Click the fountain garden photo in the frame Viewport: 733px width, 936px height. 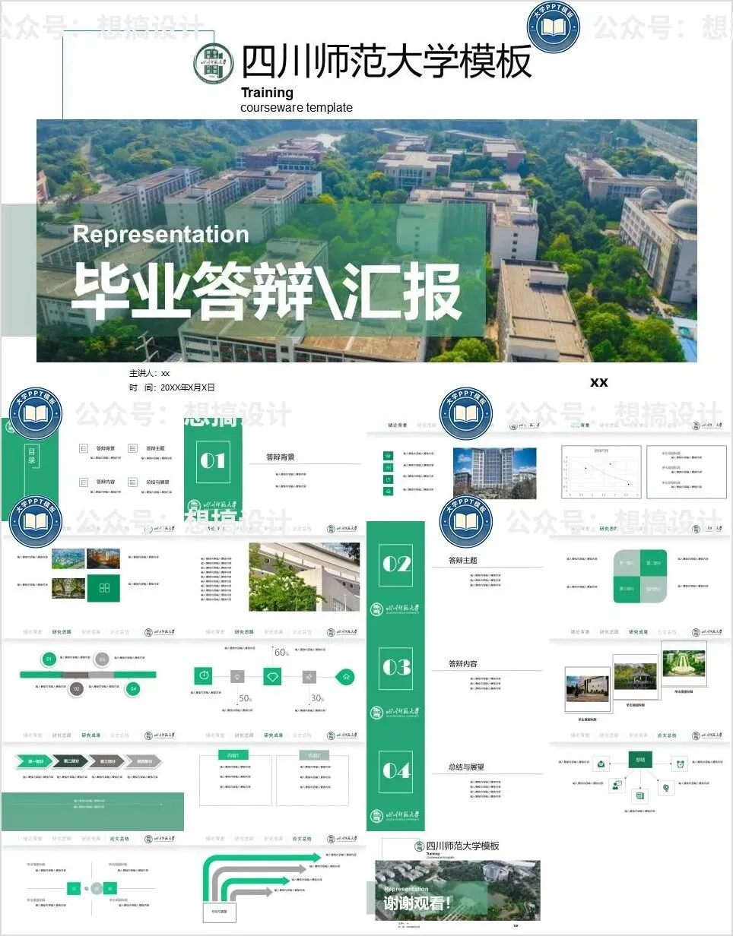coord(684,663)
